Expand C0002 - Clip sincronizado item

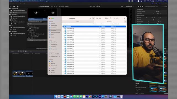[29, 34]
